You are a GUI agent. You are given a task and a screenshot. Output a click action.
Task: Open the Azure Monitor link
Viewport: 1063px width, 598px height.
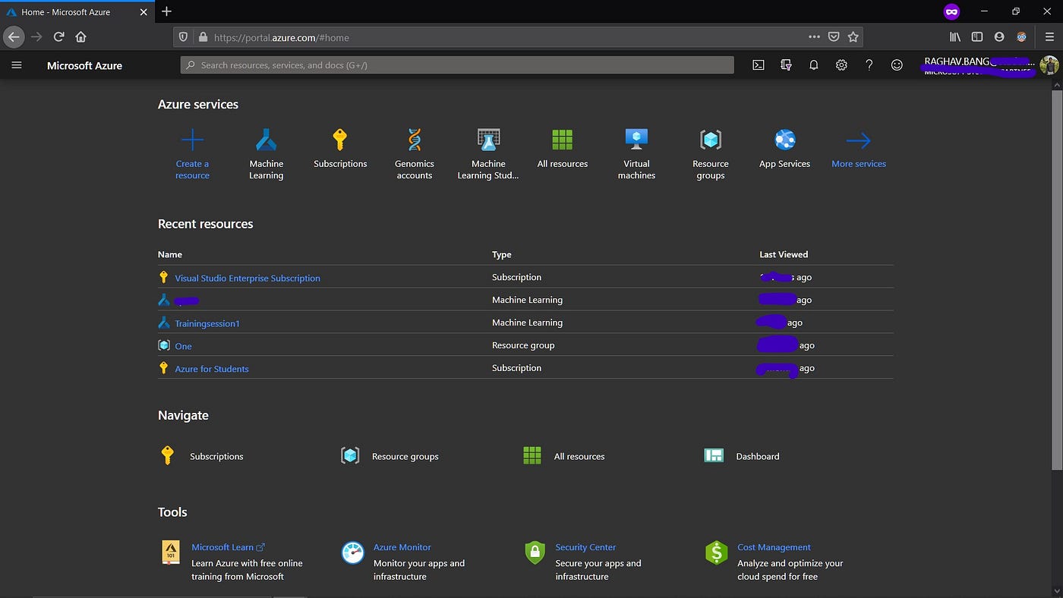click(x=402, y=547)
